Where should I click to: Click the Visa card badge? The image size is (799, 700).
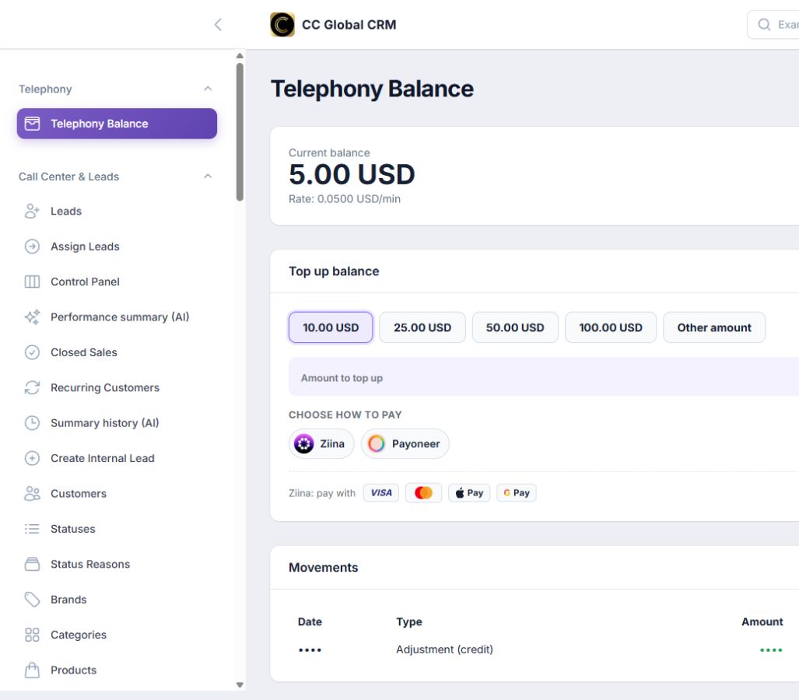[381, 492]
